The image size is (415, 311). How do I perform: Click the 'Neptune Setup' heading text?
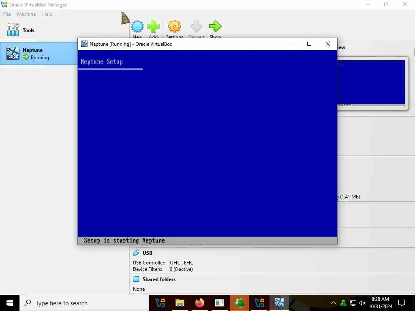pos(102,62)
